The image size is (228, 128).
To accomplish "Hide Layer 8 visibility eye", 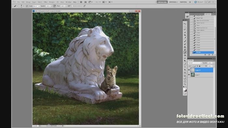I will (189, 70).
